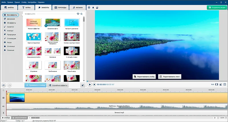Open the Стилизация effects category
Viewport: 228px width, 122px height.
(10, 38)
